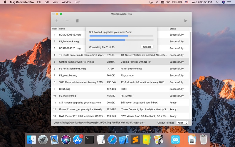
Task: Open Notification Center in menu bar
Action: pos(229,2)
